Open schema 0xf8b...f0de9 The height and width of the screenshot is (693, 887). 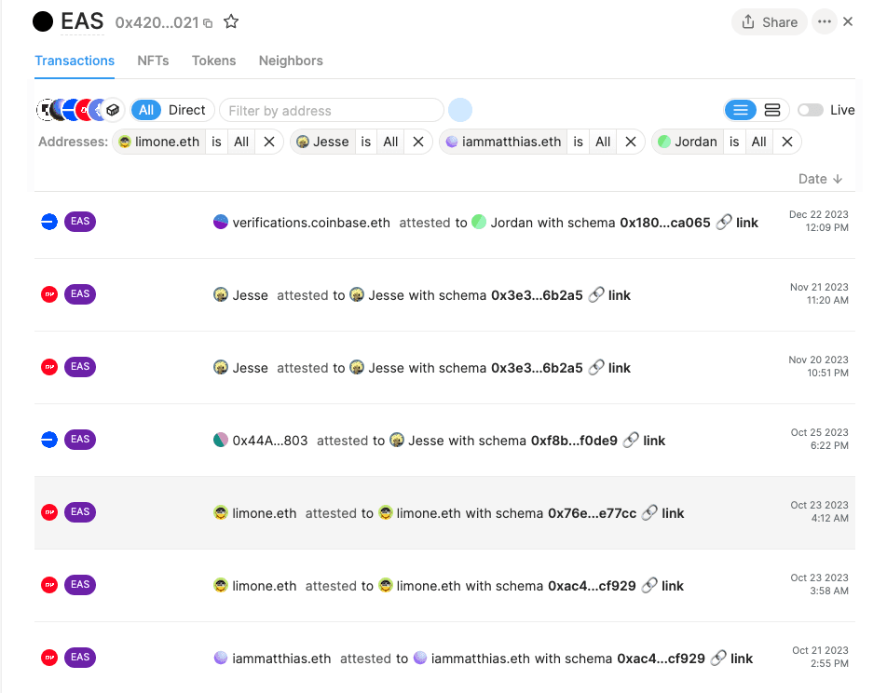pos(574,441)
